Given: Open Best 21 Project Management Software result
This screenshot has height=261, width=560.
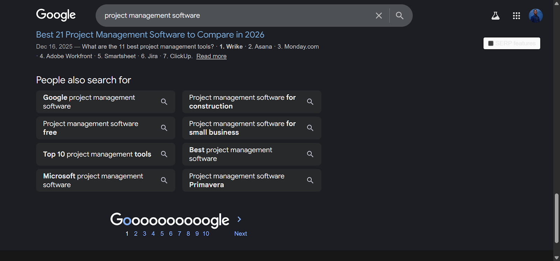Looking at the screenshot, I should pos(150,35).
